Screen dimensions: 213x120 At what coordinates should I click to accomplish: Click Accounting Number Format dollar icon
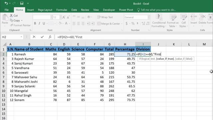pyautogui.click(x=126, y=24)
